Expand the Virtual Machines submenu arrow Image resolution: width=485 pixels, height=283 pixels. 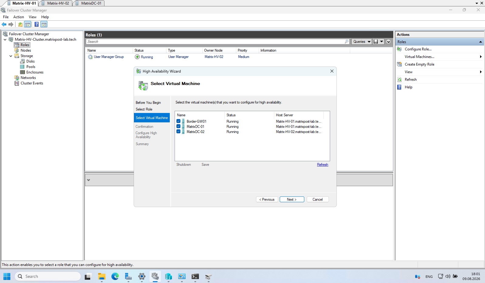click(x=481, y=57)
